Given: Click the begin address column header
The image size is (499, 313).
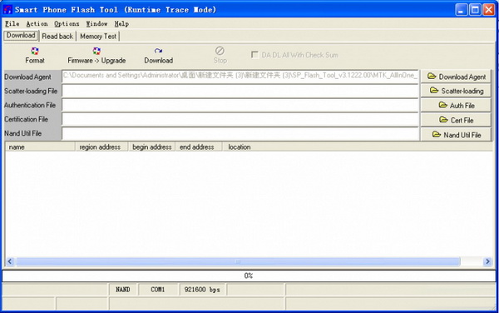Looking at the screenshot, I should tap(151, 147).
